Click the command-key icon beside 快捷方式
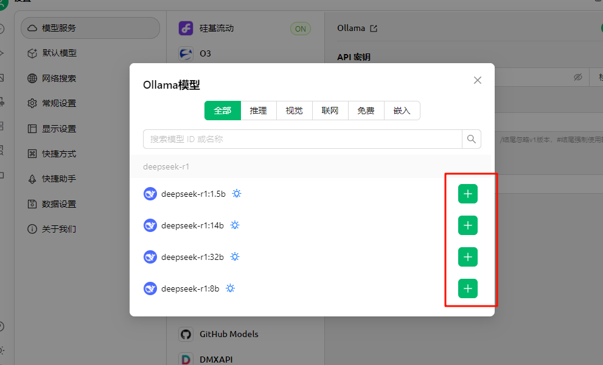Screen dimensions: 603x365 click(x=32, y=154)
